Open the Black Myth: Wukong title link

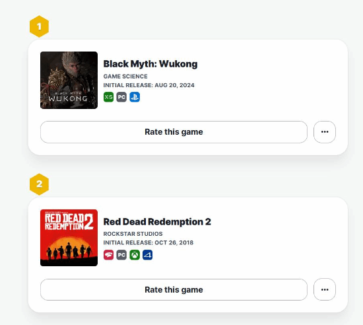(150, 64)
